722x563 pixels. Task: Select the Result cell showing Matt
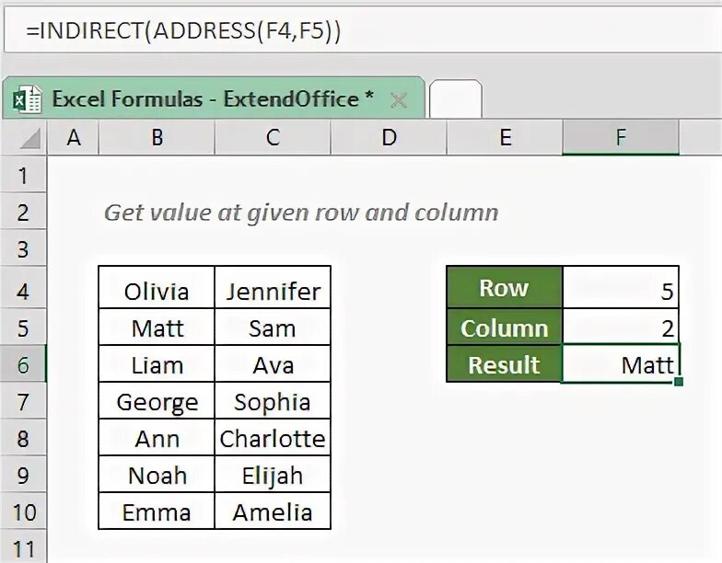point(621,364)
